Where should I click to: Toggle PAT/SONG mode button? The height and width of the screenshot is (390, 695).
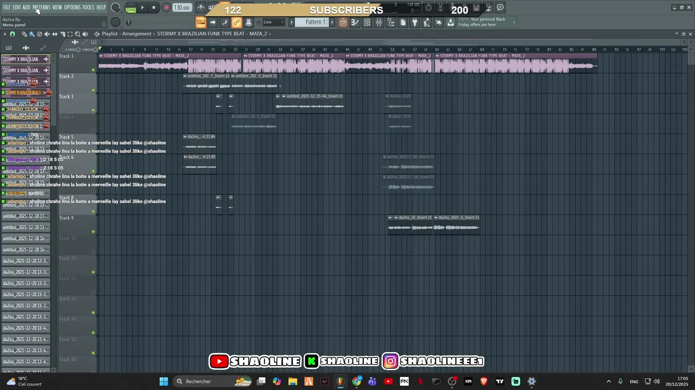pos(131,8)
